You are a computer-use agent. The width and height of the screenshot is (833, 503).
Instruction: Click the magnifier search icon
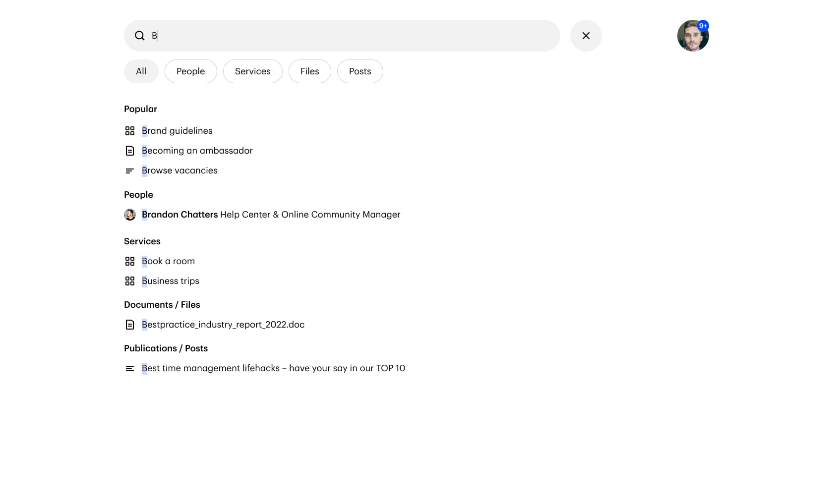click(x=140, y=36)
